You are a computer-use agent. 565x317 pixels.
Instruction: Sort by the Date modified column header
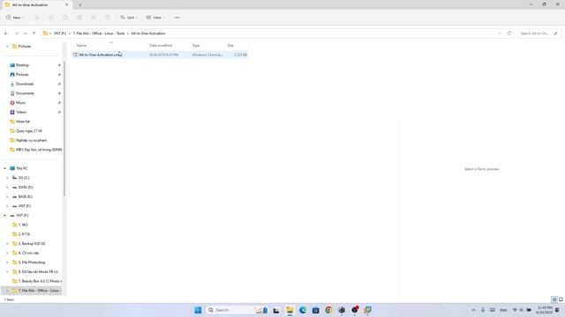[161, 45]
